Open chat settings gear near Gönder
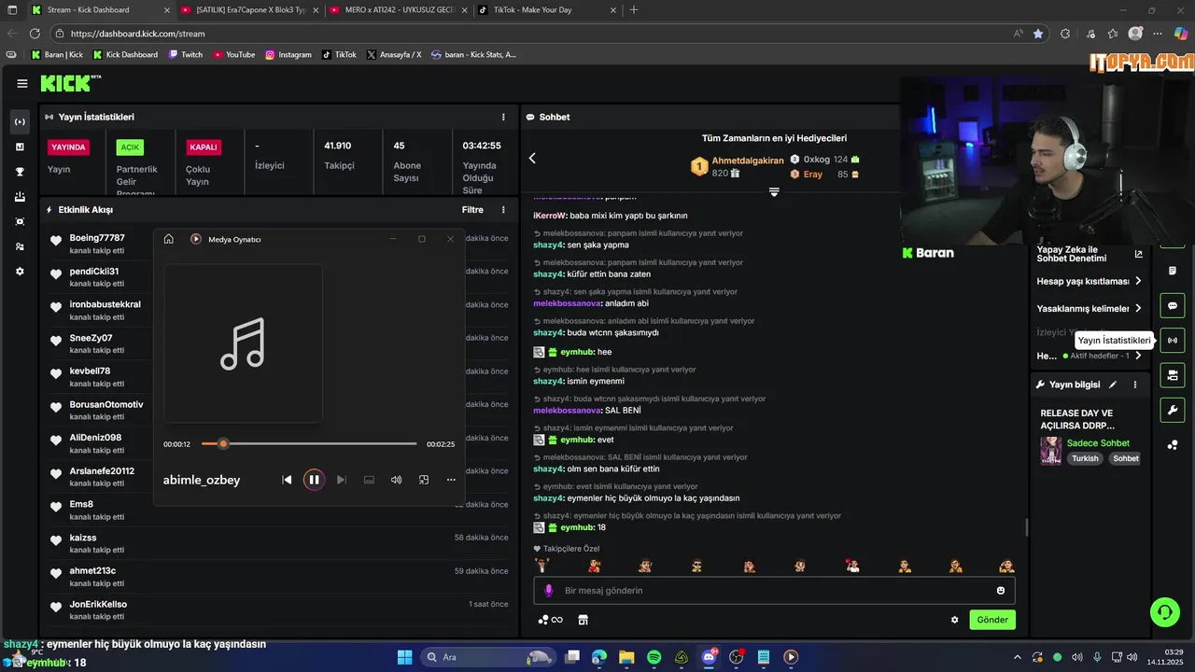The image size is (1195, 672). pos(954,620)
